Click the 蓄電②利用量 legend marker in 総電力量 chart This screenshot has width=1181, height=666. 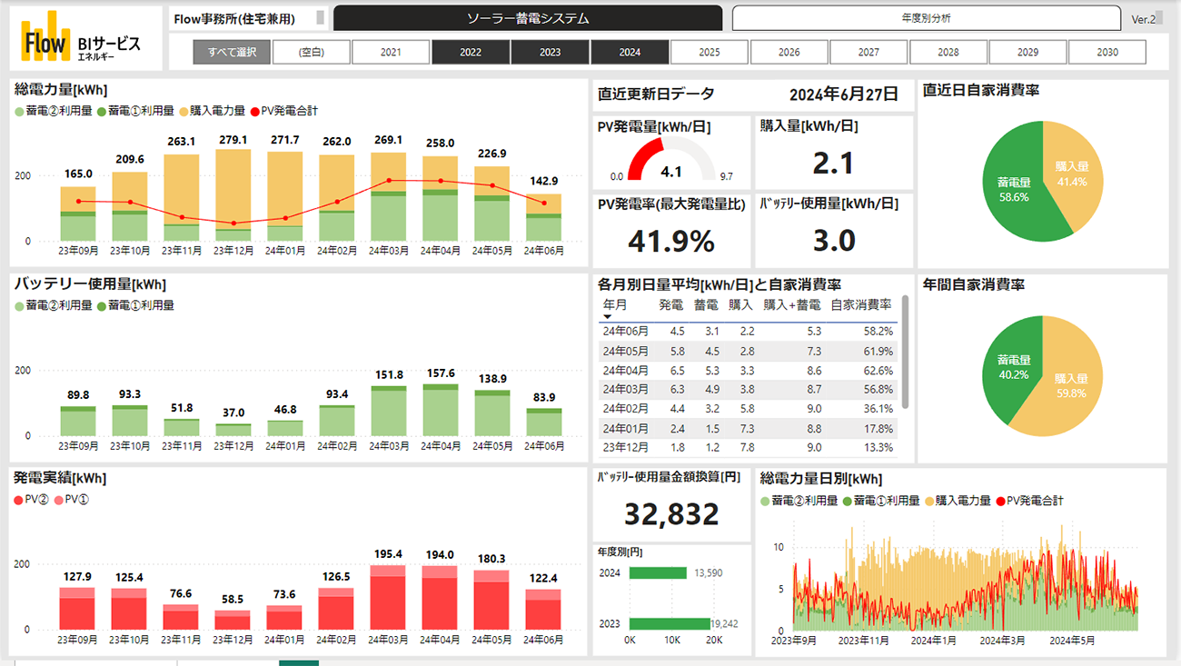pyautogui.click(x=19, y=111)
